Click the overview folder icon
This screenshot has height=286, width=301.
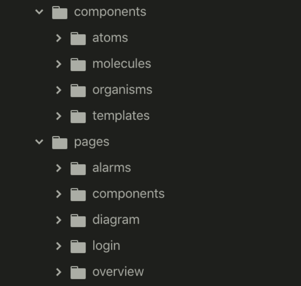[78, 272]
